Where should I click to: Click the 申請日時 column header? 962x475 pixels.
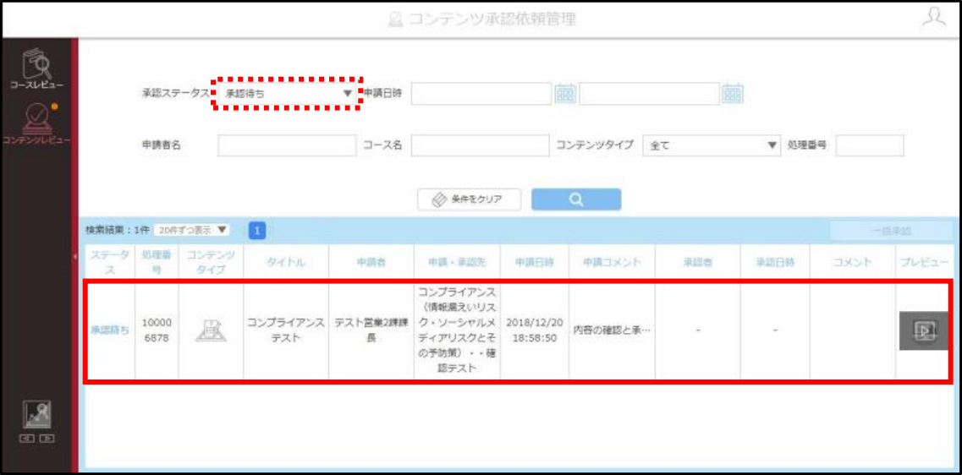click(535, 262)
